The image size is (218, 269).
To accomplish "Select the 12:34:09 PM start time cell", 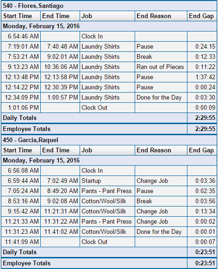I will click(x=21, y=97).
